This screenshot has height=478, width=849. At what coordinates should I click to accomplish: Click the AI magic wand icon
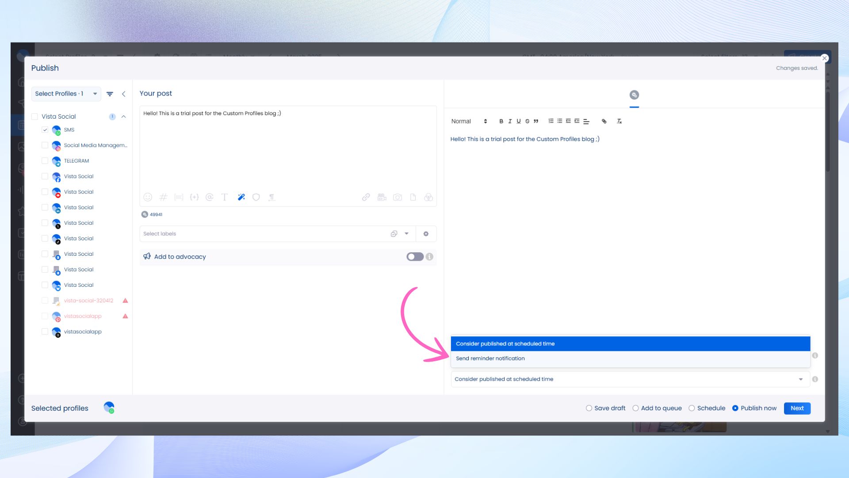coord(241,197)
